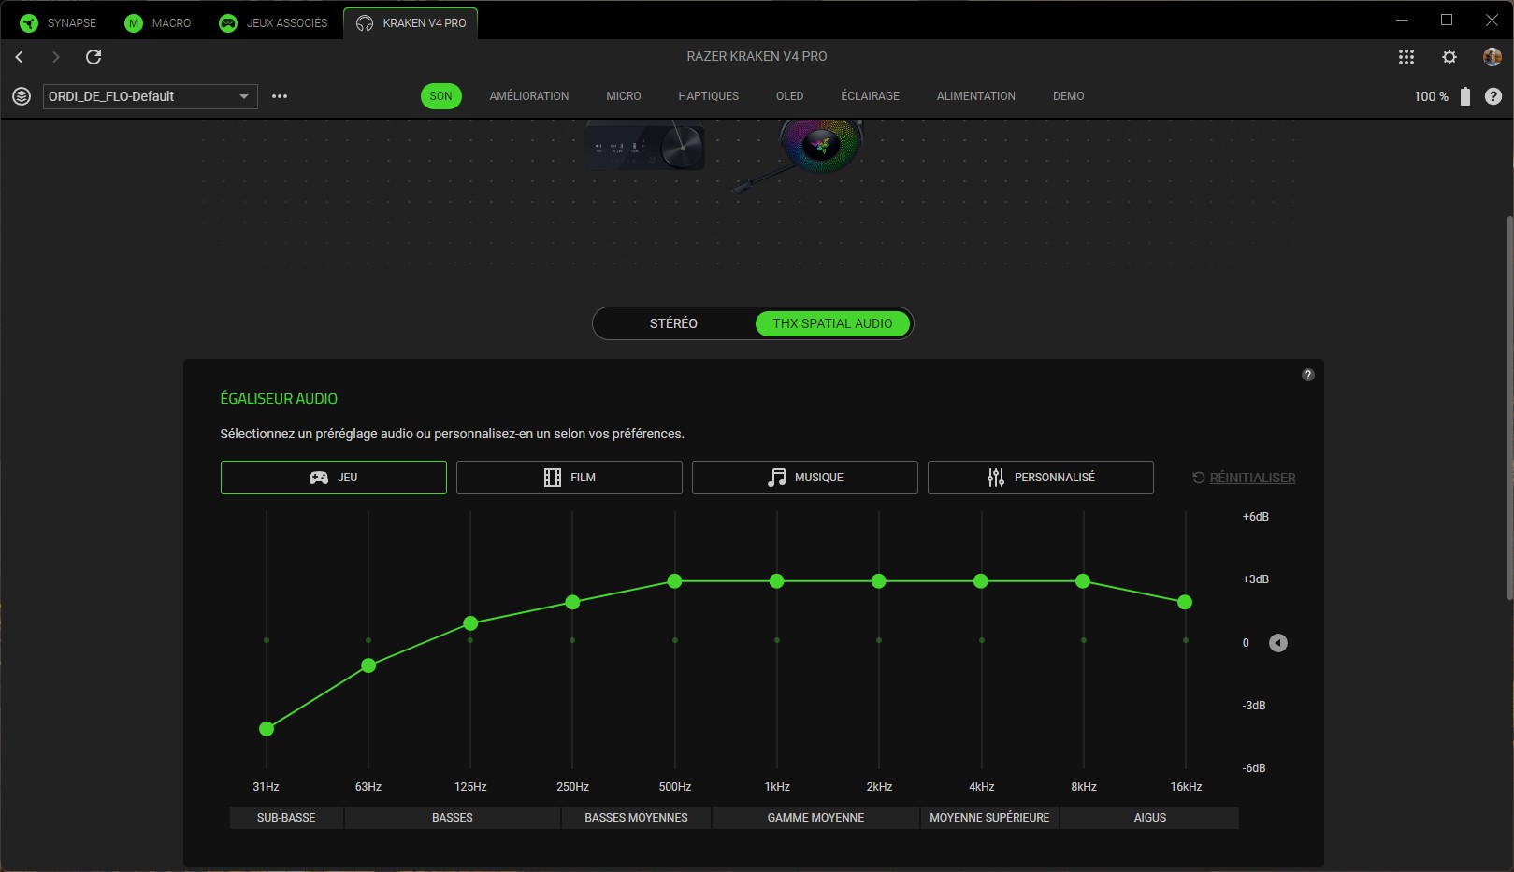Click the 31Hz slider handle
The image size is (1514, 872).
pos(267,729)
